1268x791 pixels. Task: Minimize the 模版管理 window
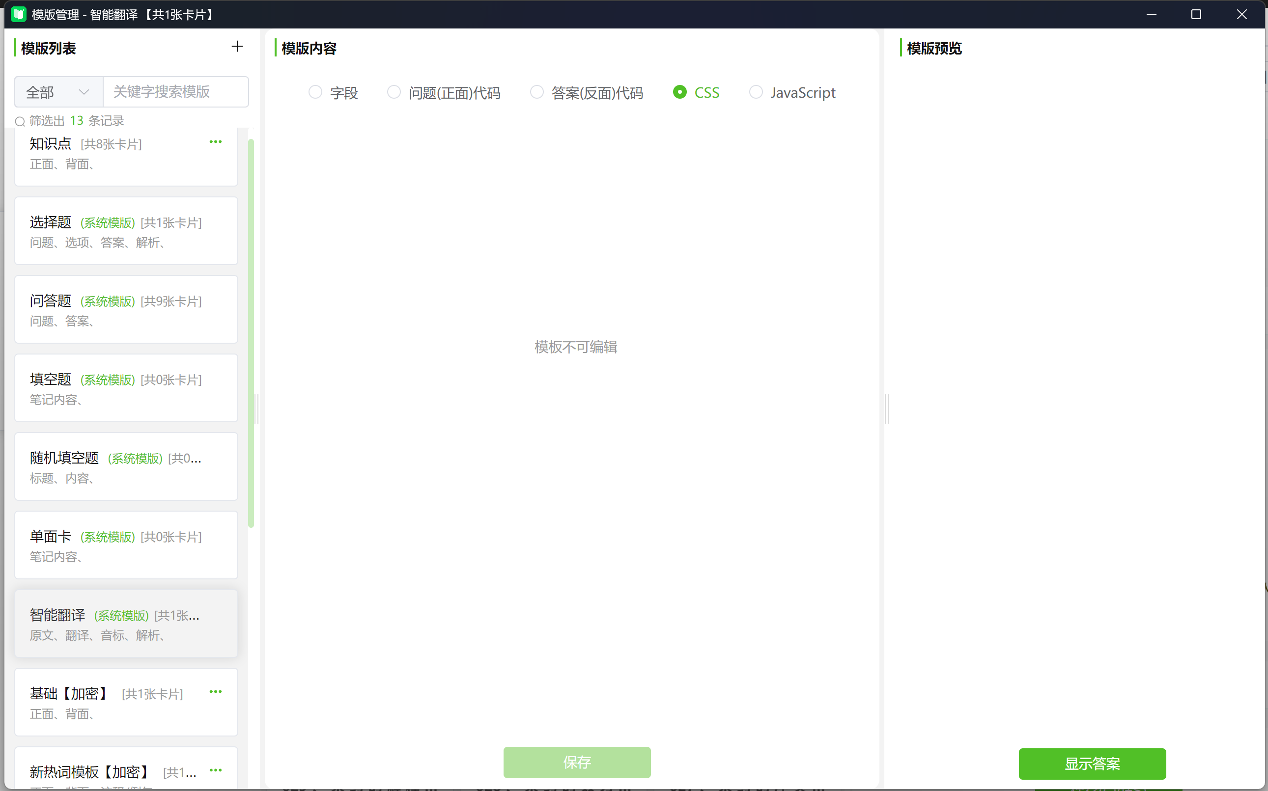(x=1151, y=14)
